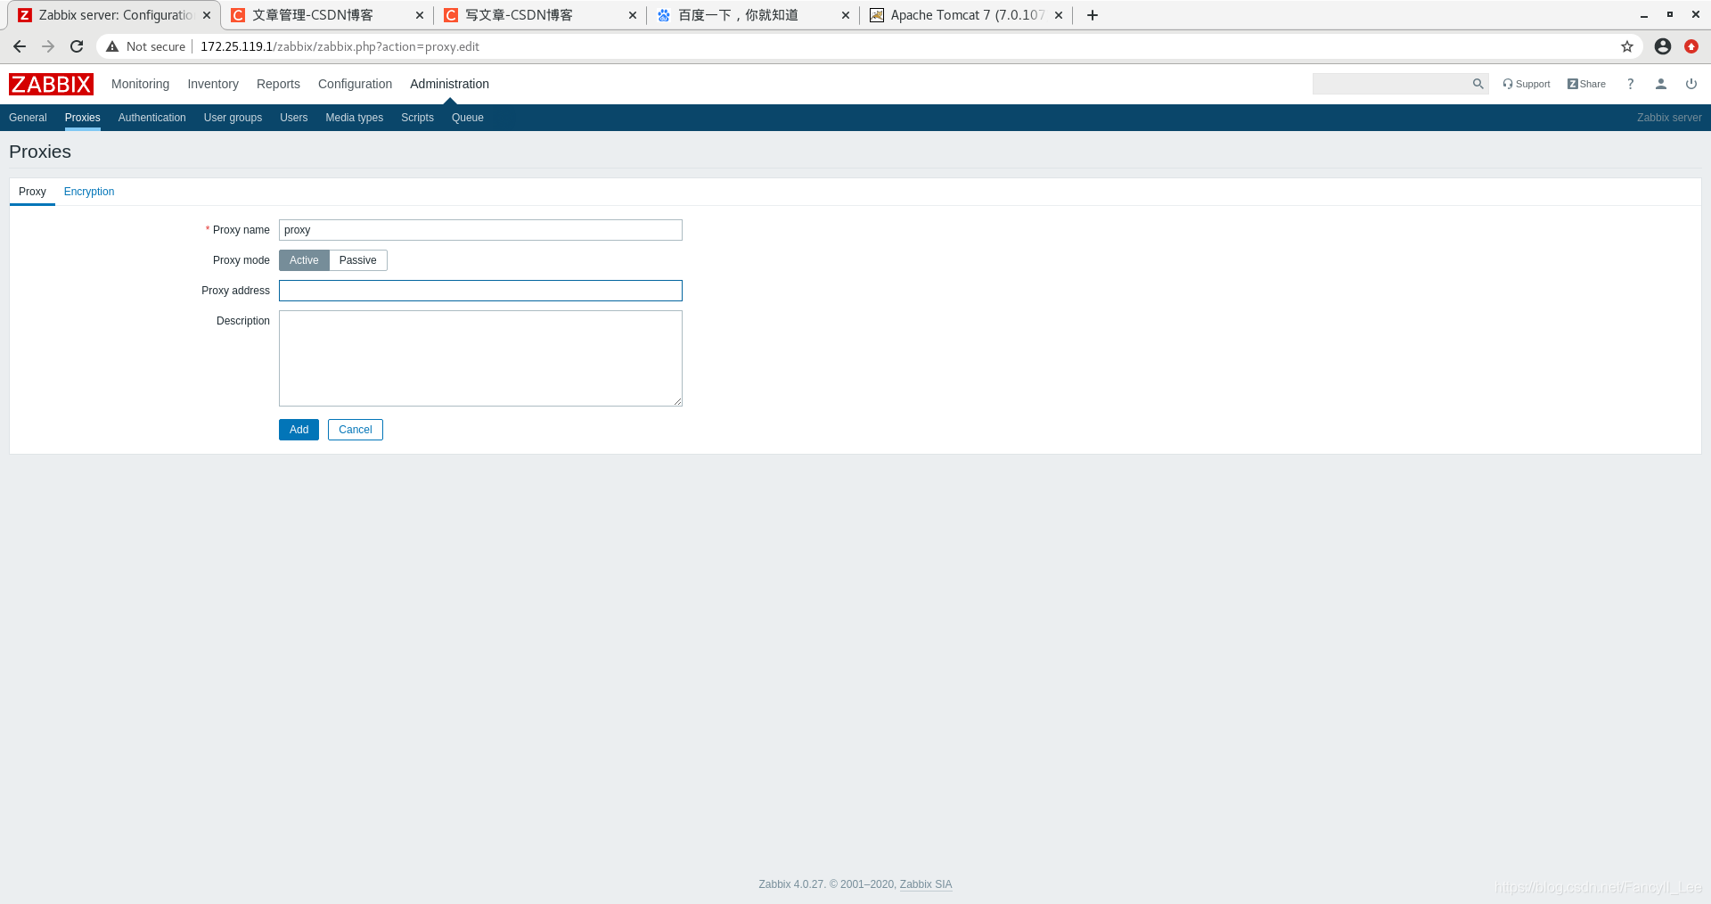Click the Add button
This screenshot has width=1711, height=904.
pyautogui.click(x=299, y=430)
